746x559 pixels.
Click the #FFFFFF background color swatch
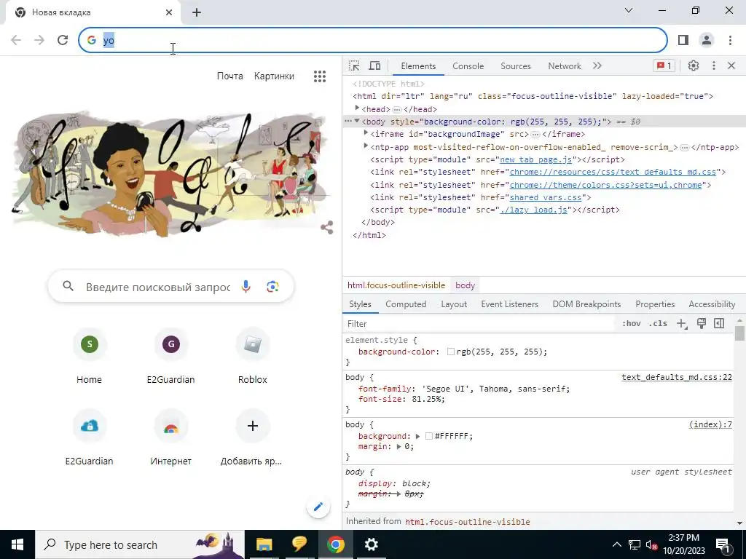point(428,436)
